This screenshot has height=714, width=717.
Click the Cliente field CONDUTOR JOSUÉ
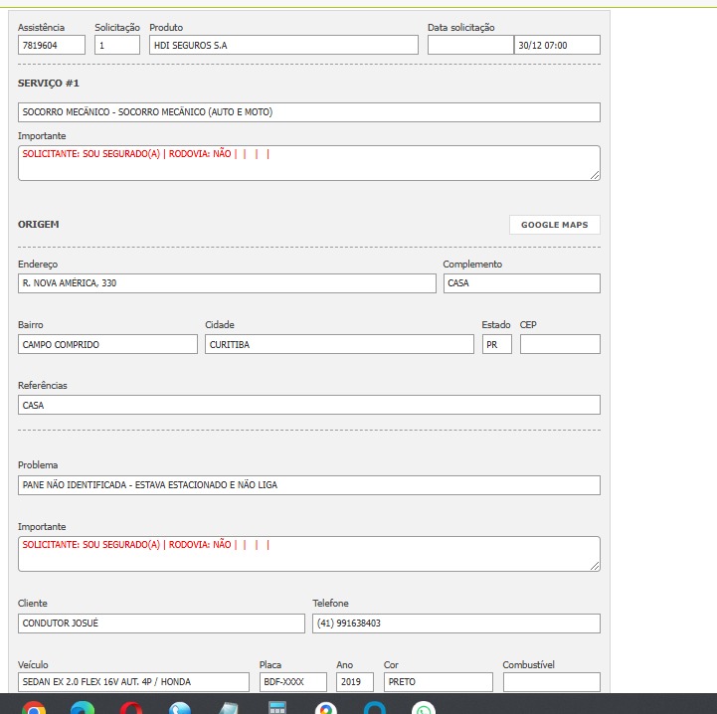161,624
